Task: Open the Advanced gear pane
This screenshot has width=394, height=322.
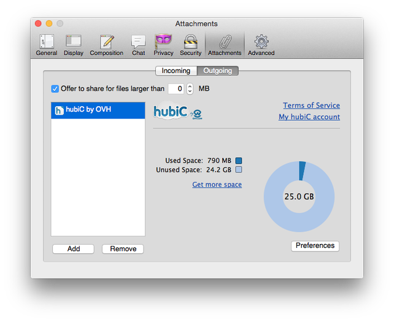Action: point(261,45)
